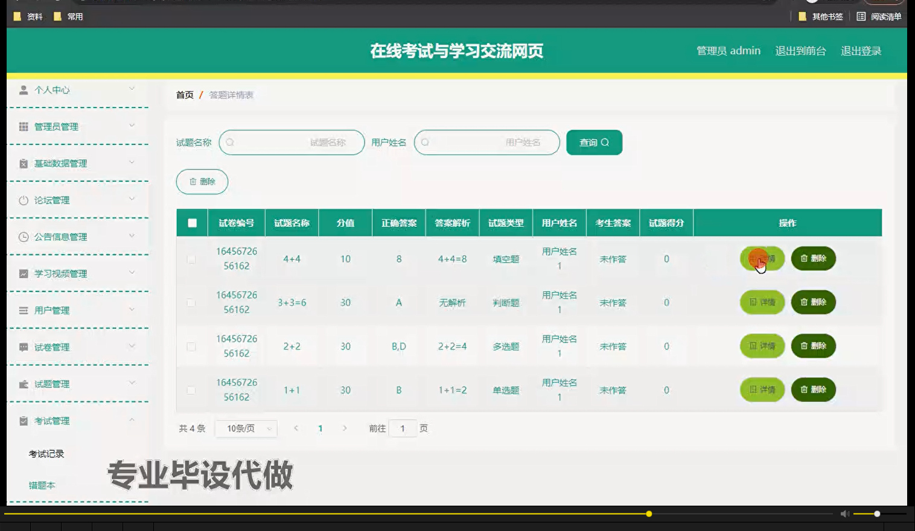Click the 学习视频管理 chart icon

(x=23, y=273)
